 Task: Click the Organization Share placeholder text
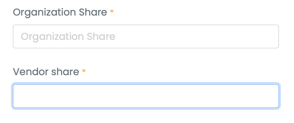[68, 37]
